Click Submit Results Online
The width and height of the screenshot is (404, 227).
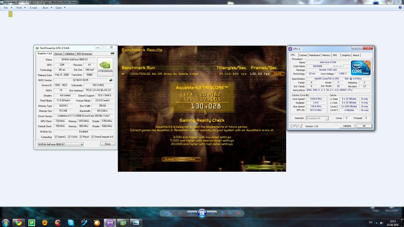tap(181, 159)
